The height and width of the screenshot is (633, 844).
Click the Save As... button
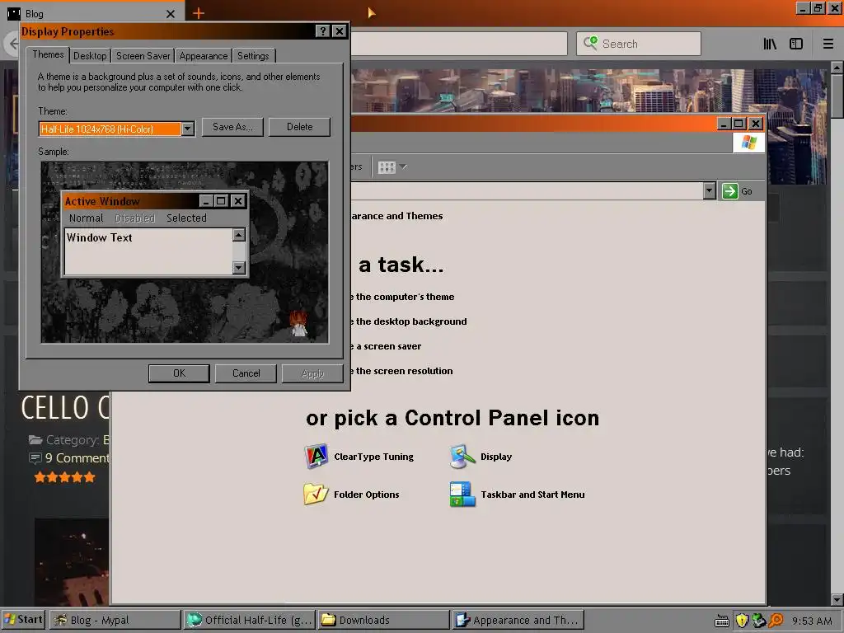click(232, 127)
